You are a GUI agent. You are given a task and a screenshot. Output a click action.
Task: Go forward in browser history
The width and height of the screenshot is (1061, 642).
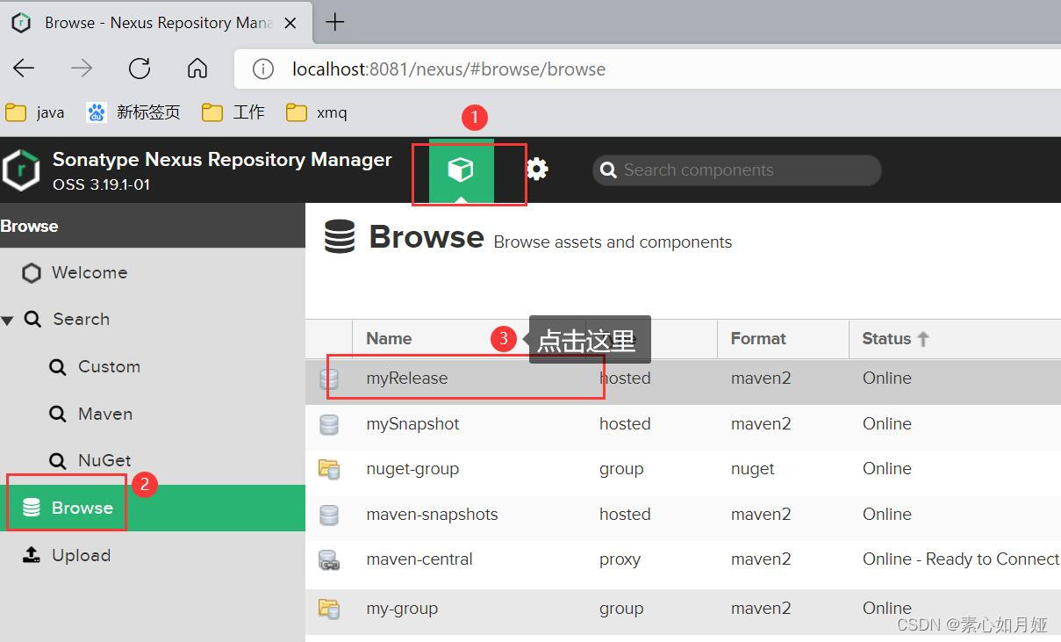click(x=82, y=69)
